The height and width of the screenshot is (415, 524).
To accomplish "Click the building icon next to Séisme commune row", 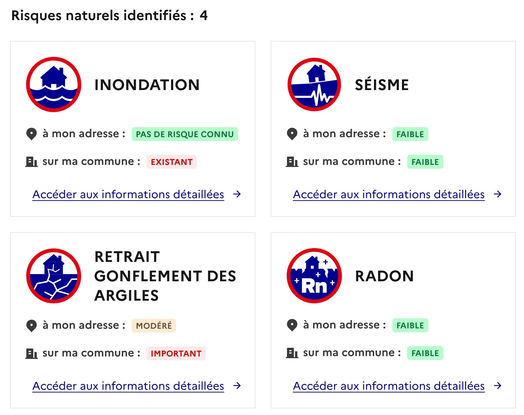I will (x=292, y=161).
